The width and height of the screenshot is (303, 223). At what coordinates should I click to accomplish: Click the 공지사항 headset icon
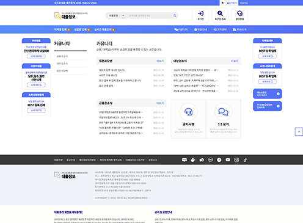[x=188, y=112]
